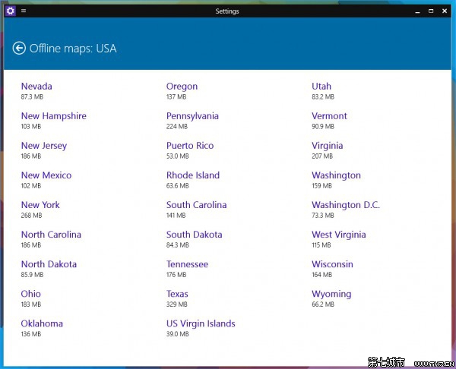The image size is (456, 369).
Task: Select the Wyoming offline map
Action: click(x=331, y=294)
